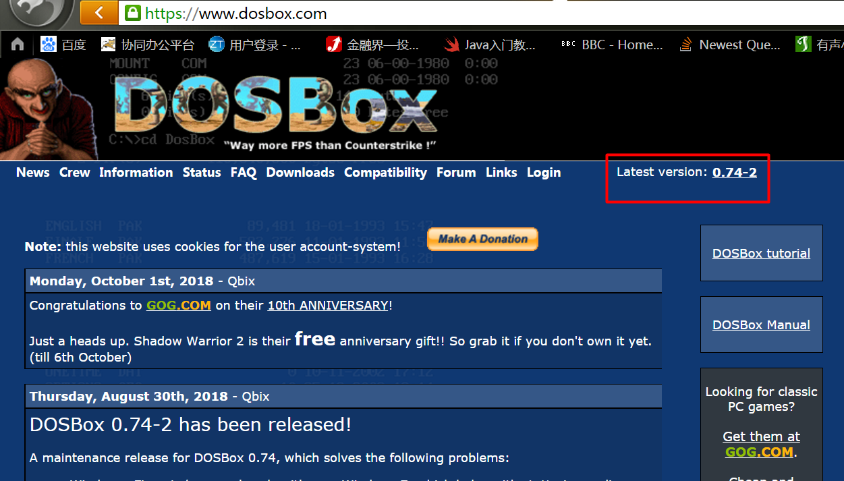Open the Compatibility menu item
This screenshot has height=481, width=844.
coord(385,173)
